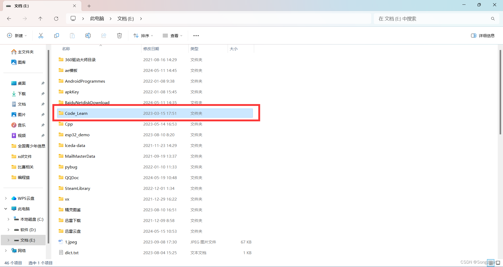Select the AndroidProgrammes folder
503x267 pixels.
tap(155, 81)
